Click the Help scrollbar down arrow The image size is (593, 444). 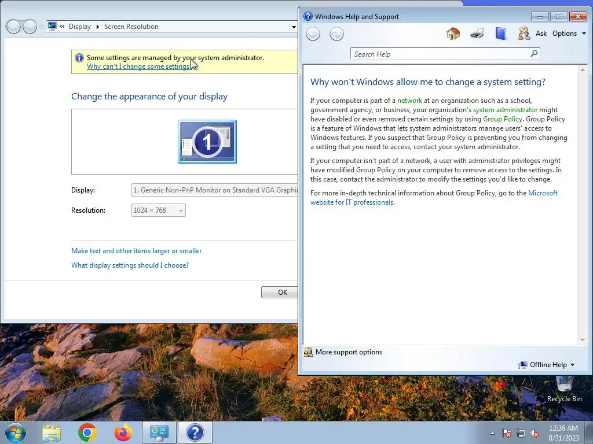(583, 340)
